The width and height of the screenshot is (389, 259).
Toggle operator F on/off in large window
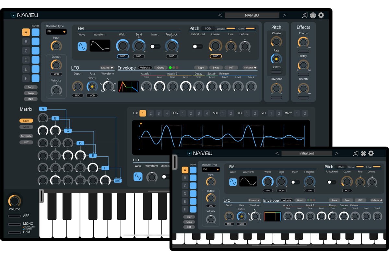tap(35, 78)
